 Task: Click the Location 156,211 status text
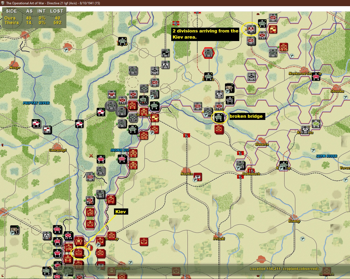tap(285, 269)
